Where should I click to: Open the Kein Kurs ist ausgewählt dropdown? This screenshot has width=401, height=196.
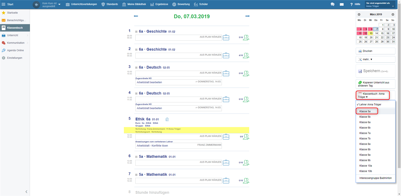(x=52, y=4)
